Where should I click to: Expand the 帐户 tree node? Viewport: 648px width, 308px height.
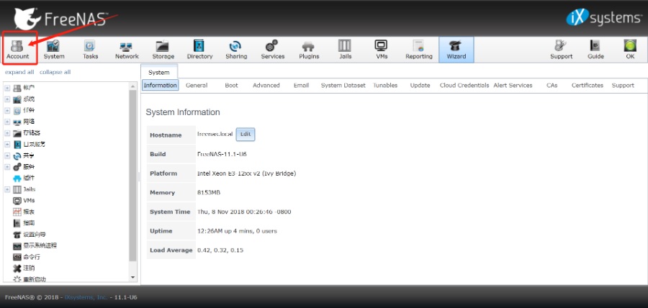click(x=7, y=88)
